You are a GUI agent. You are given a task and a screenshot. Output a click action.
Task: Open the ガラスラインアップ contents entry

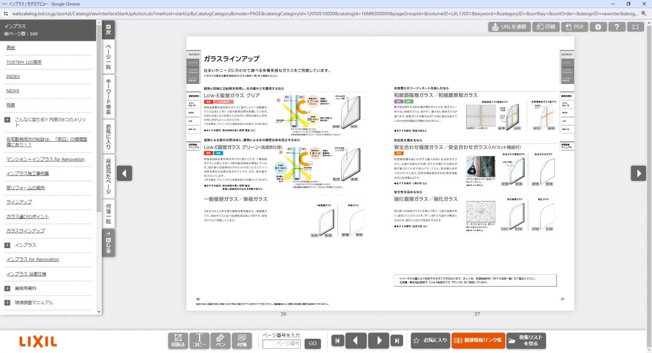(26, 231)
